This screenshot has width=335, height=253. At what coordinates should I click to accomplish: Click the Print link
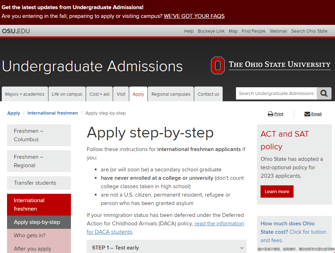[278, 114]
